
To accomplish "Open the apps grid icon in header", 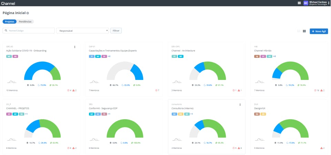I will coord(299,3).
